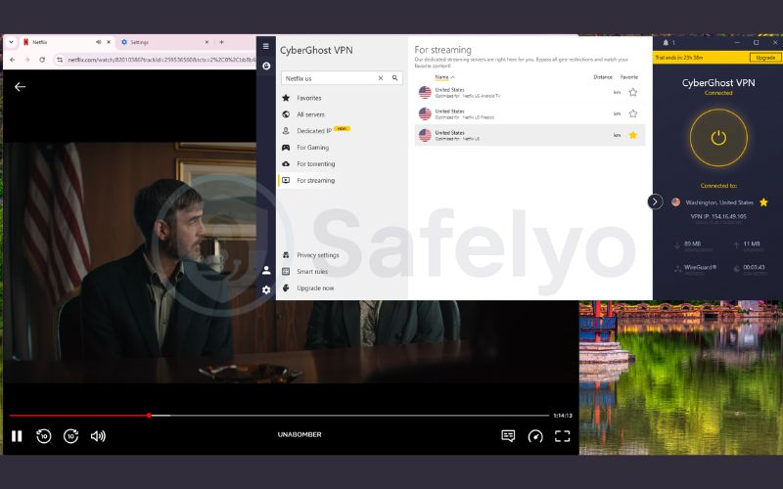Image resolution: width=783 pixels, height=489 pixels.
Task: Click the Upgrade button in the trial banner
Action: click(765, 58)
